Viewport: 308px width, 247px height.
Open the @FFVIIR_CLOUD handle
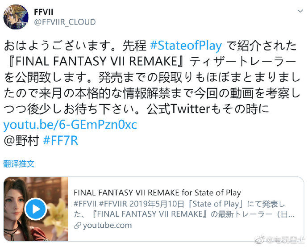tap(65, 22)
